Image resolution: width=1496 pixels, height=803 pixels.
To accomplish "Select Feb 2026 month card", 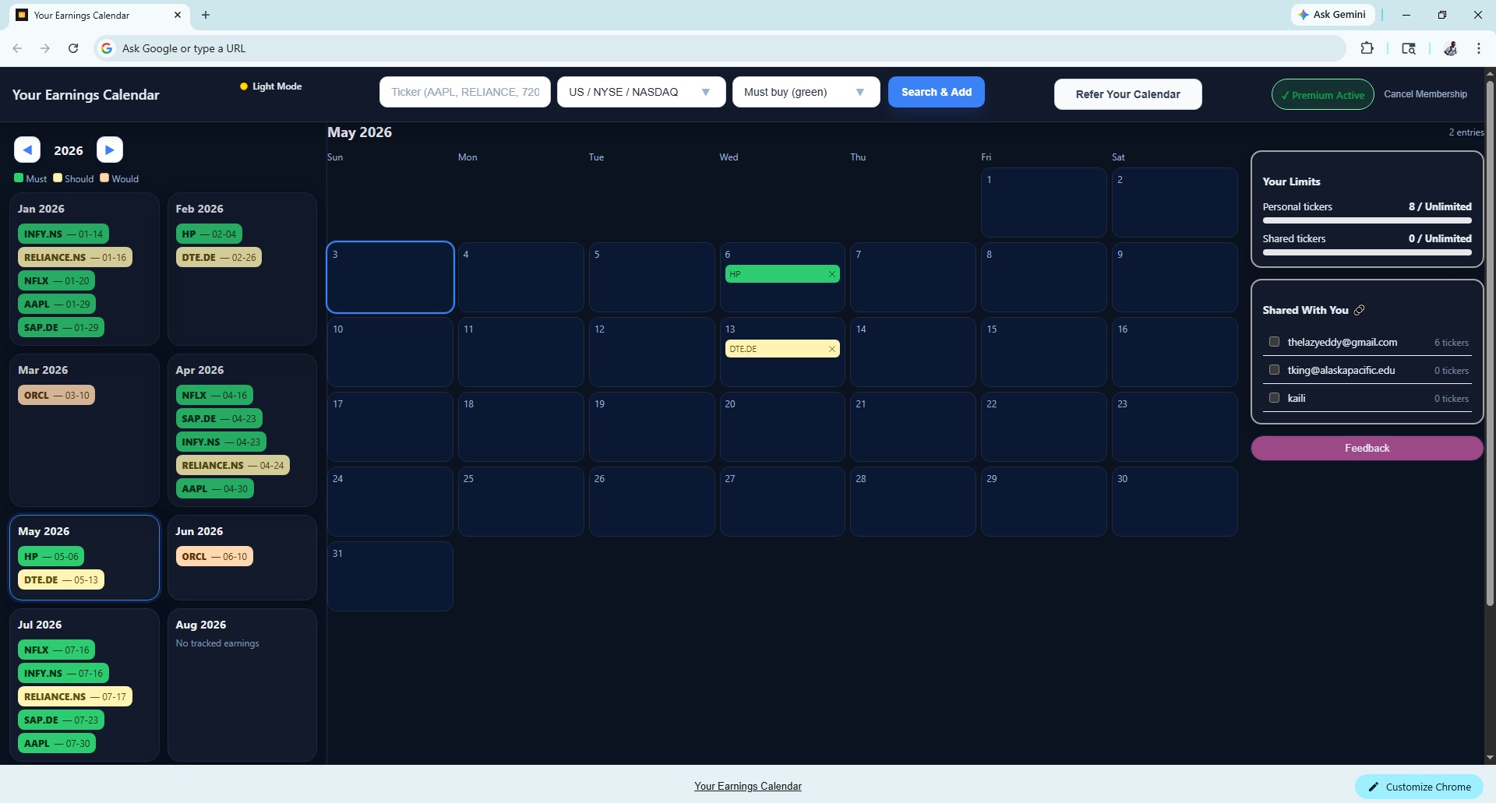I will (x=242, y=269).
